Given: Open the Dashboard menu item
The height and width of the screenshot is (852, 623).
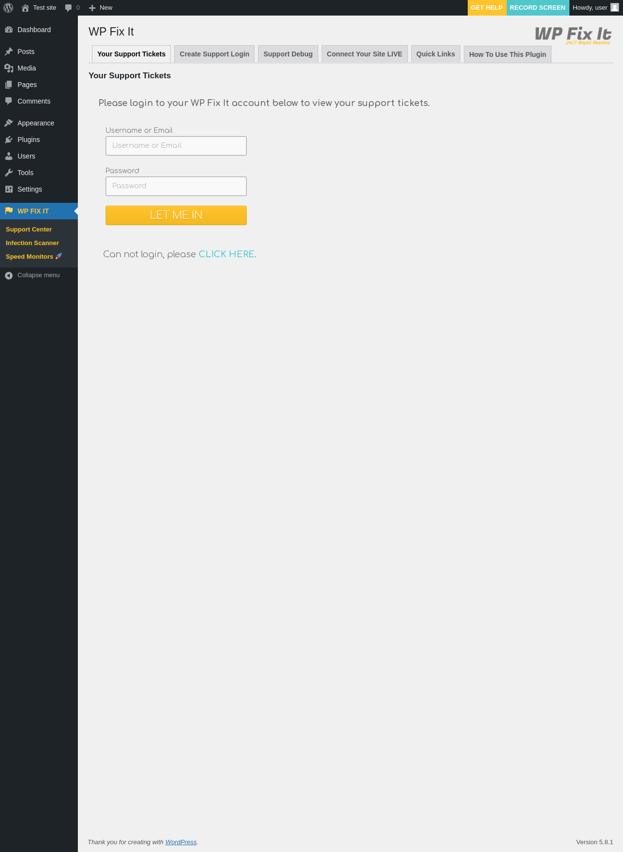Looking at the screenshot, I should (x=39, y=30).
